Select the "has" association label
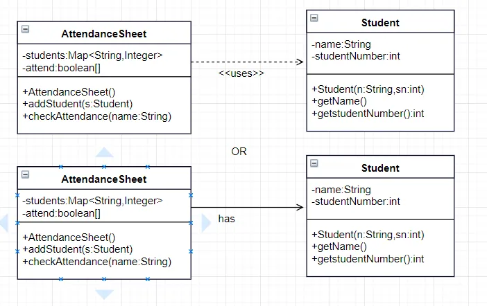Image resolution: width=487 pixels, height=306 pixels. tap(227, 219)
